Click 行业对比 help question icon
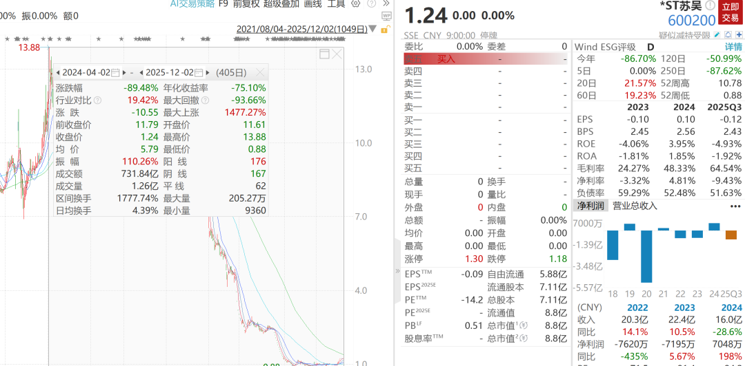Viewport: 745px width, 366px height. pos(97,100)
